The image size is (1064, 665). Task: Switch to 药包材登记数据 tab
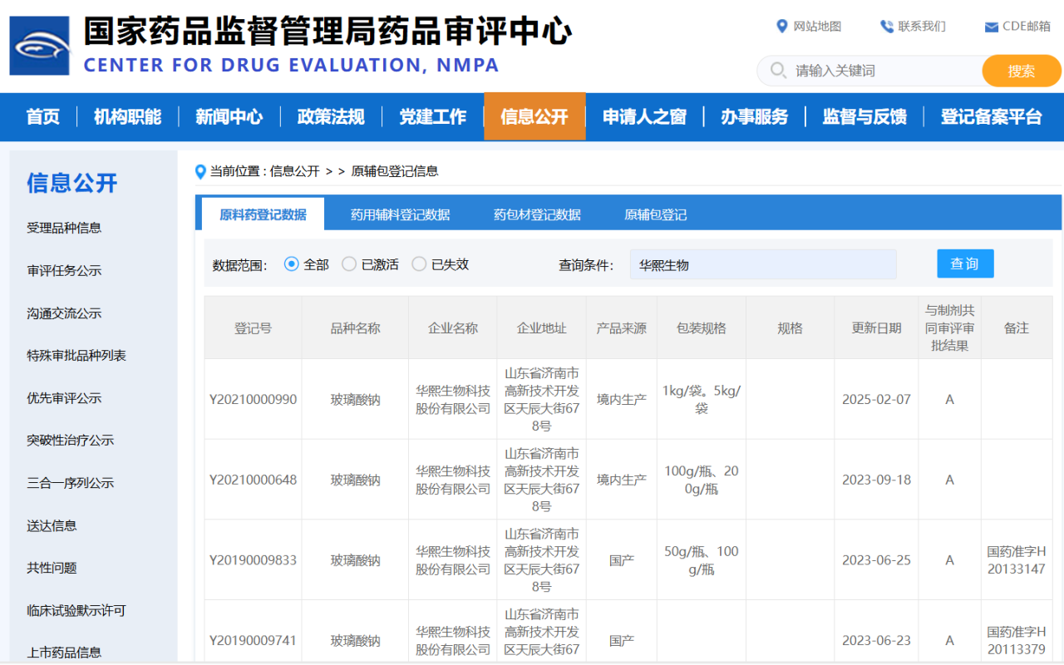click(x=537, y=214)
